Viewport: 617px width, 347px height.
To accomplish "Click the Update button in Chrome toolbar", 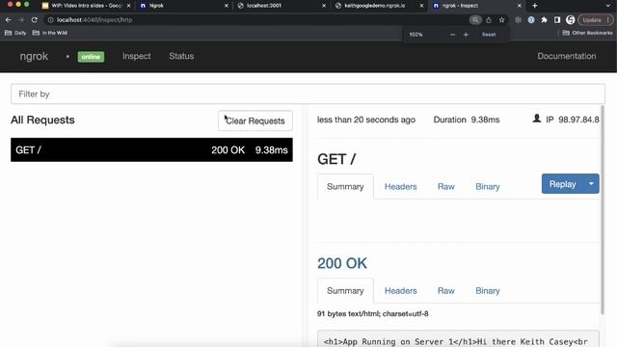I will 596,19.
